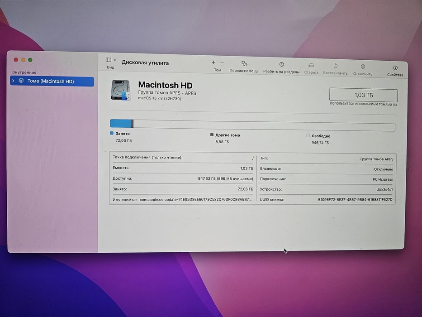Viewport: 422px width, 317px height.
Task: Open the Info properties icon
Action: click(x=395, y=67)
